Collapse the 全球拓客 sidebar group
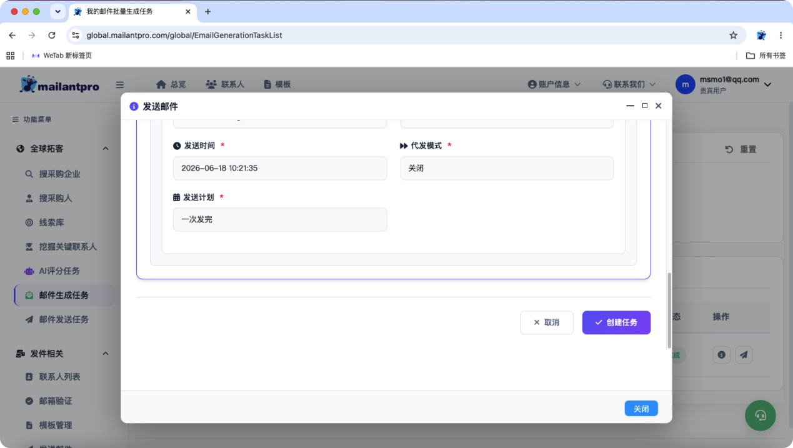 pyautogui.click(x=106, y=149)
